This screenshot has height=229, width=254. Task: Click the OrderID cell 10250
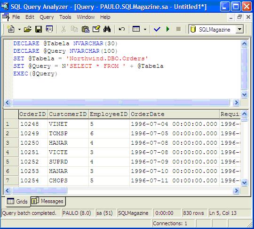tap(33, 143)
